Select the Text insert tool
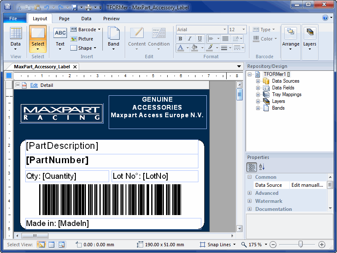 tap(60, 33)
